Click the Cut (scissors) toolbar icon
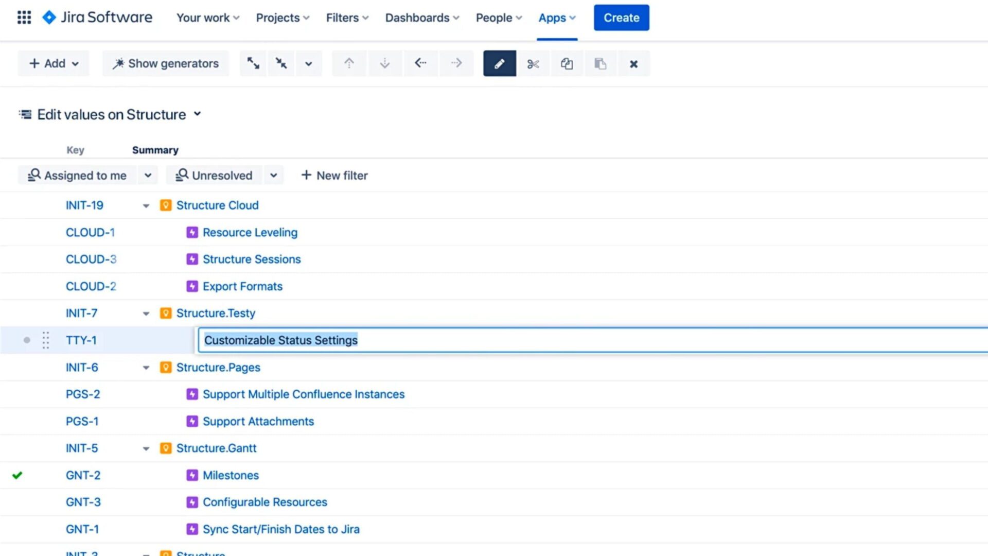Image resolution: width=988 pixels, height=556 pixels. pos(533,63)
